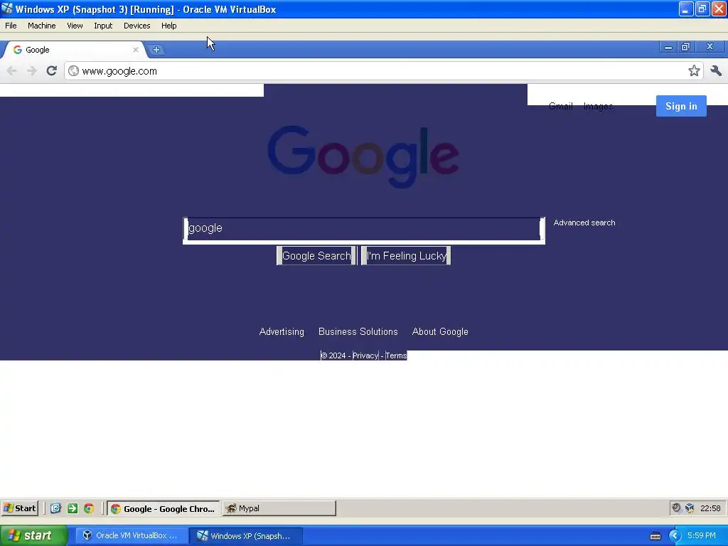Click the blue Sign in button

coord(681,106)
